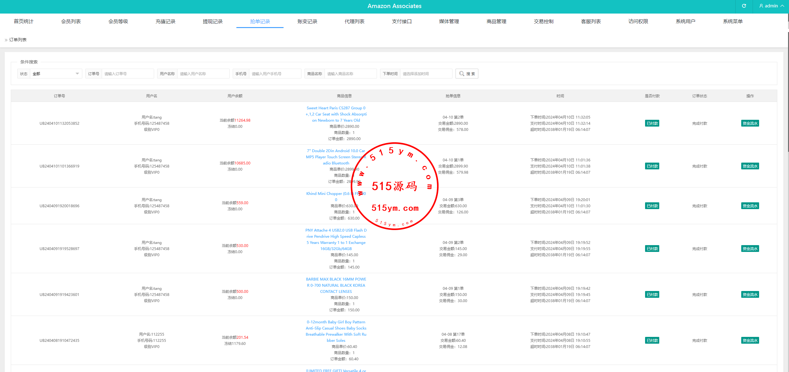
Task: Click the admin user icon
Action: (761, 6)
